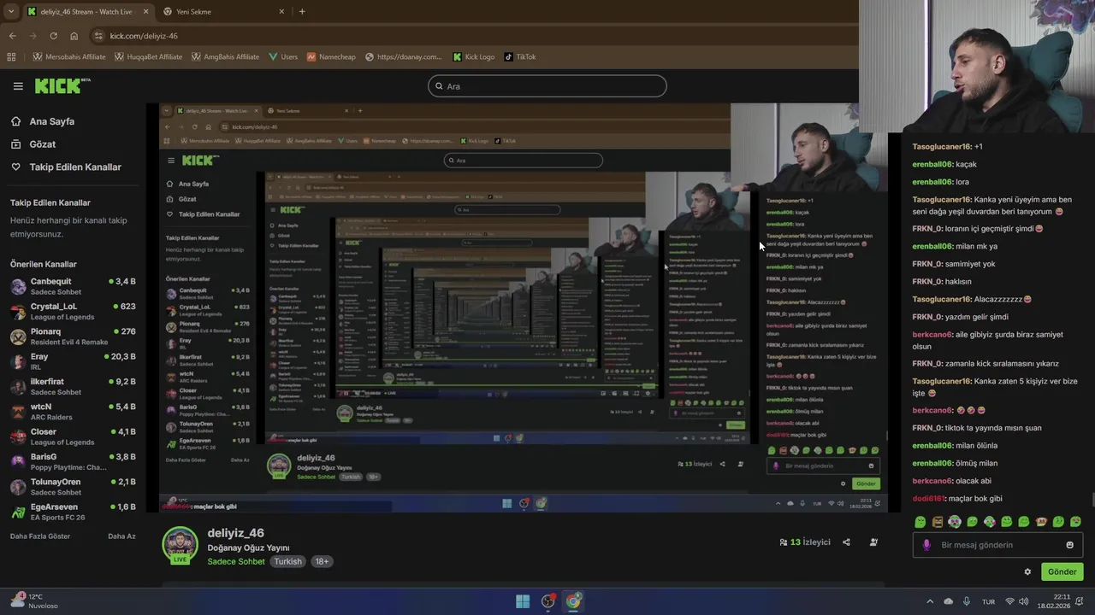The width and height of the screenshot is (1095, 615).
Task: Open the Kick Logo bookmark
Action: tap(473, 57)
